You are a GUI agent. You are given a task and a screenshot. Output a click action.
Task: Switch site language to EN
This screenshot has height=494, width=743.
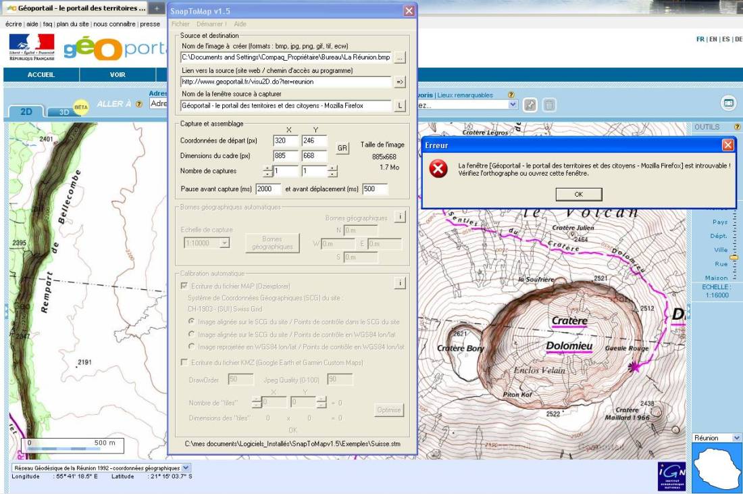(713, 39)
